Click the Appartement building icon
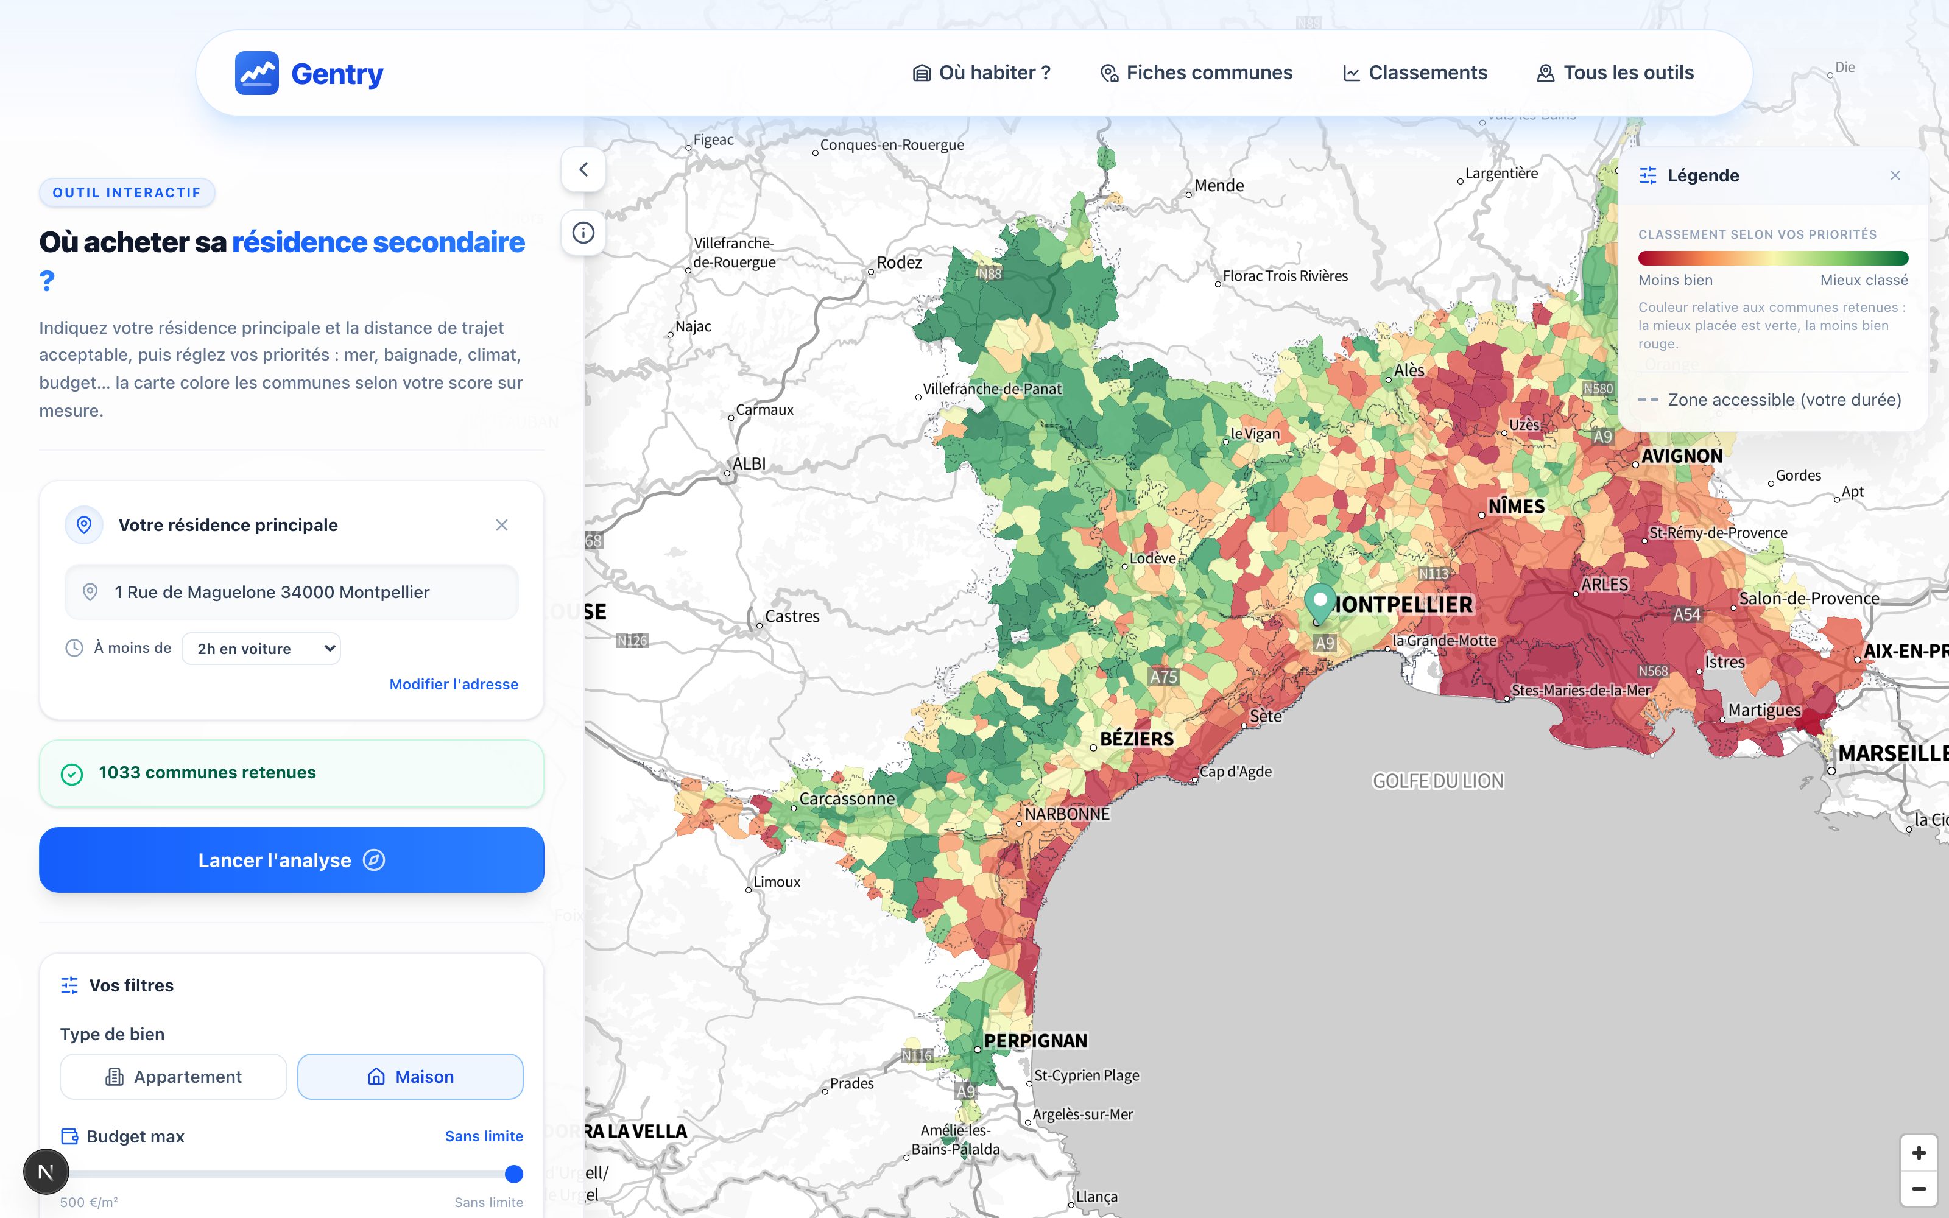The height and width of the screenshot is (1218, 1949). pyautogui.click(x=115, y=1077)
